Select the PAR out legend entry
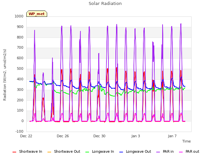Screen dimensions: 211x158 pyautogui.click(x=189, y=151)
